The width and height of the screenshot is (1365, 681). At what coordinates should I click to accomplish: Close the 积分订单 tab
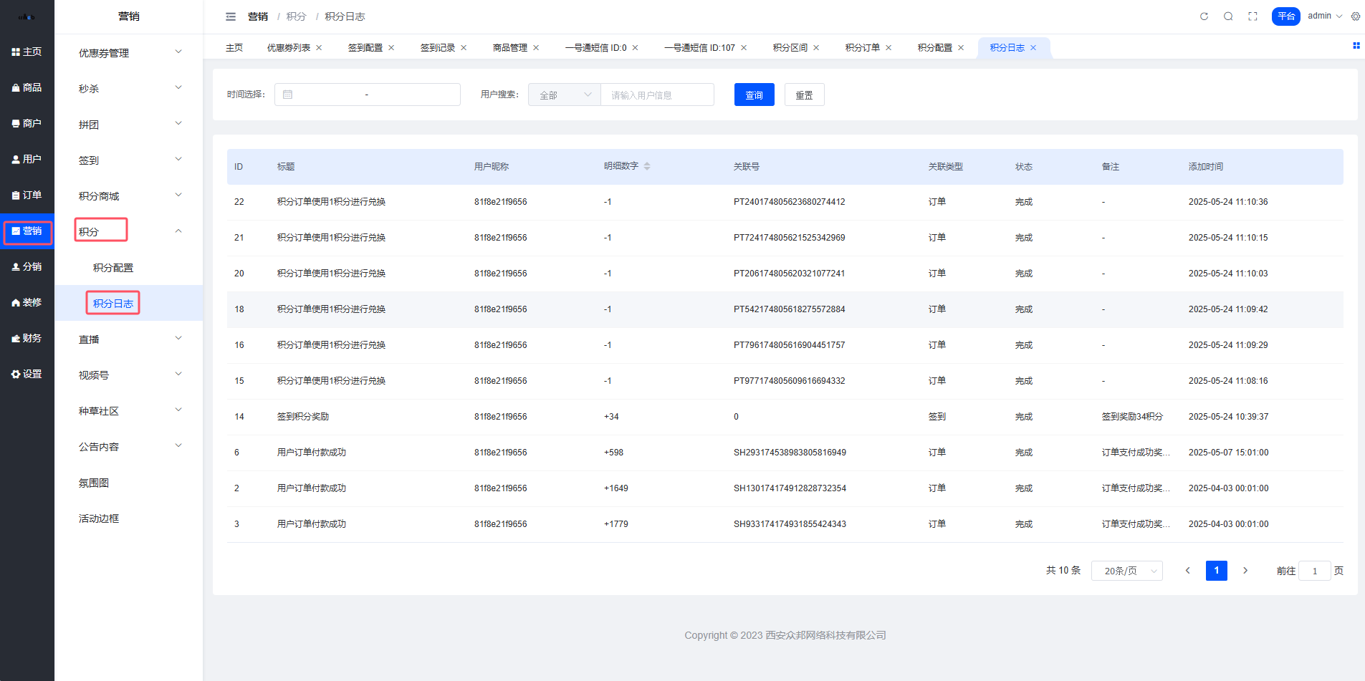pyautogui.click(x=889, y=48)
